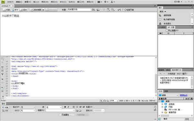Select CSS mode in Properties panel

click(5, 111)
